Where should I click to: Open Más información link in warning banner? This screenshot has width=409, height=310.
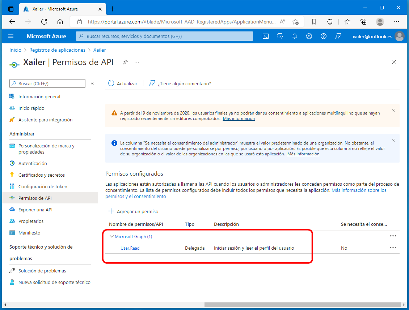coord(239,119)
